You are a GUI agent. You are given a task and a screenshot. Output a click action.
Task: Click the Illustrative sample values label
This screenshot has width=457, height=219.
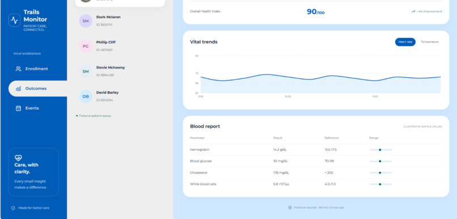[x=422, y=127]
